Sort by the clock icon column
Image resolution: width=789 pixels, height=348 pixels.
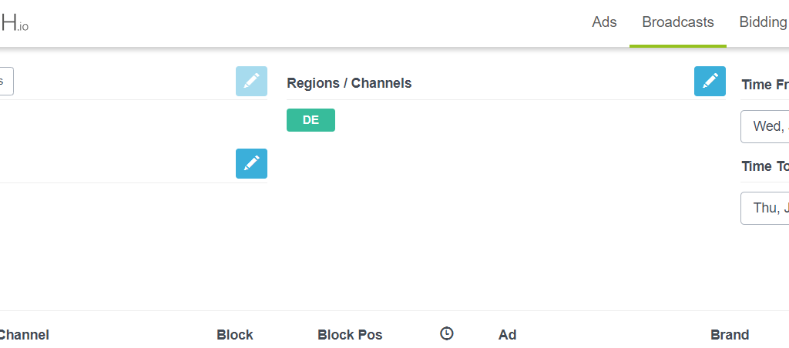click(x=446, y=333)
